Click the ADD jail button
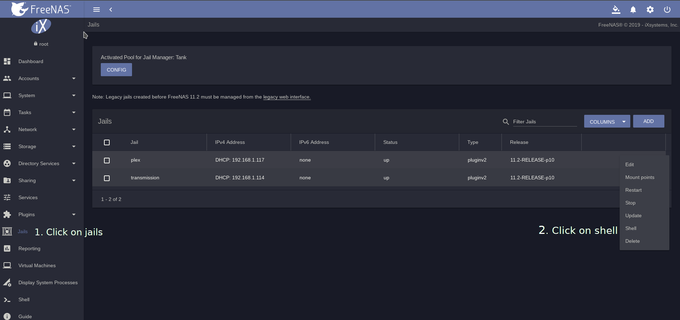Screen dimensions: 680x320 click(x=648, y=121)
